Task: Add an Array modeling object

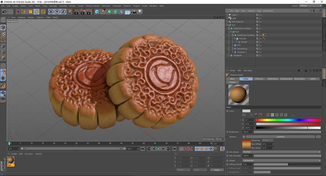Action: point(116,12)
